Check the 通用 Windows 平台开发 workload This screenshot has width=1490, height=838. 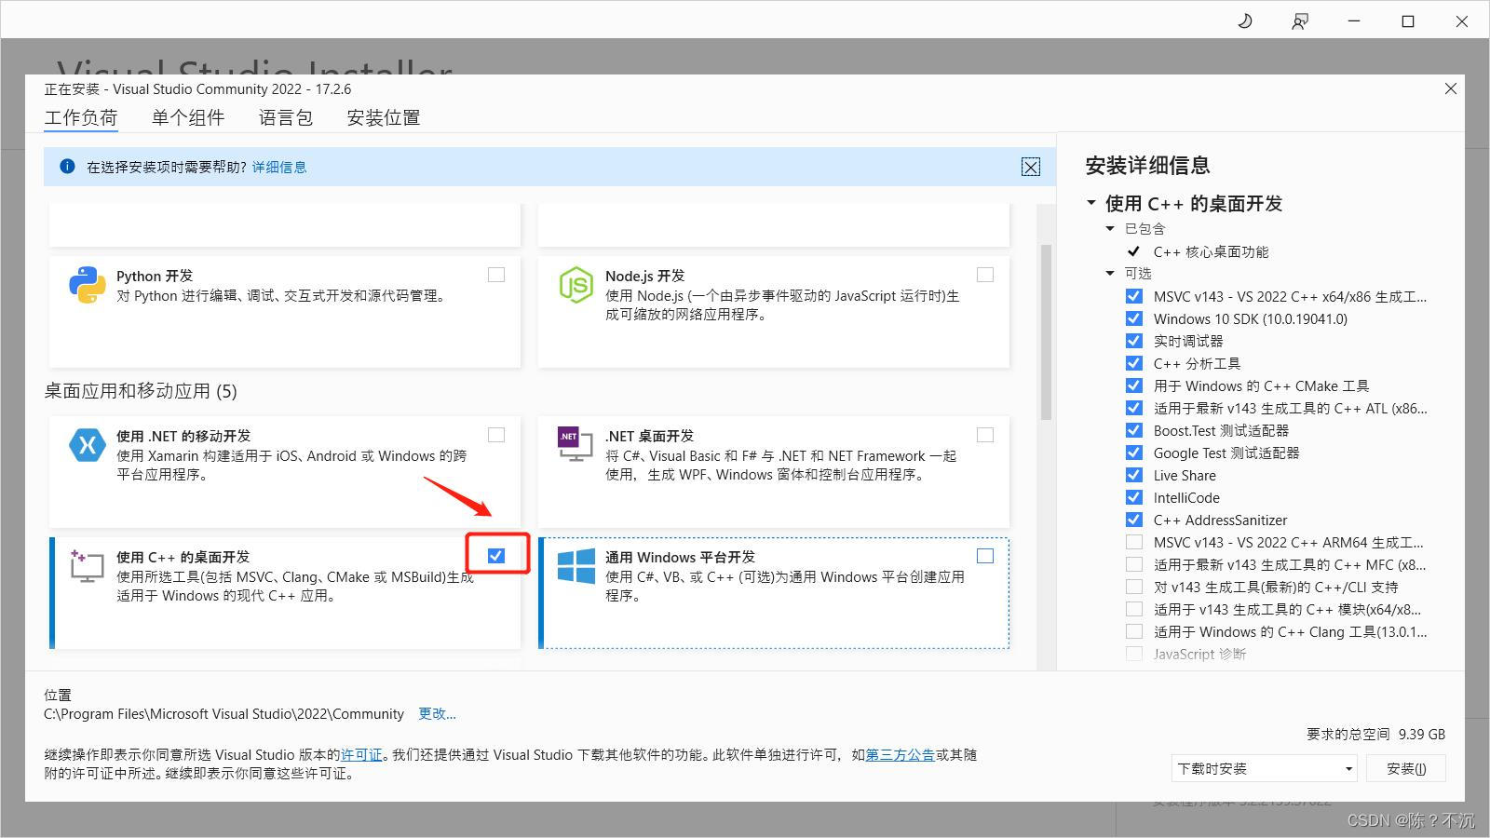click(985, 556)
